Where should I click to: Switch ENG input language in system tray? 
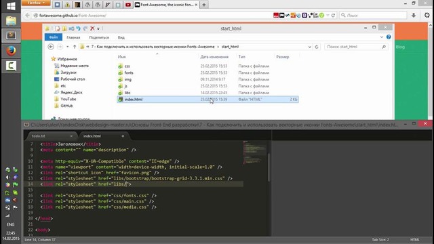pos(11,224)
